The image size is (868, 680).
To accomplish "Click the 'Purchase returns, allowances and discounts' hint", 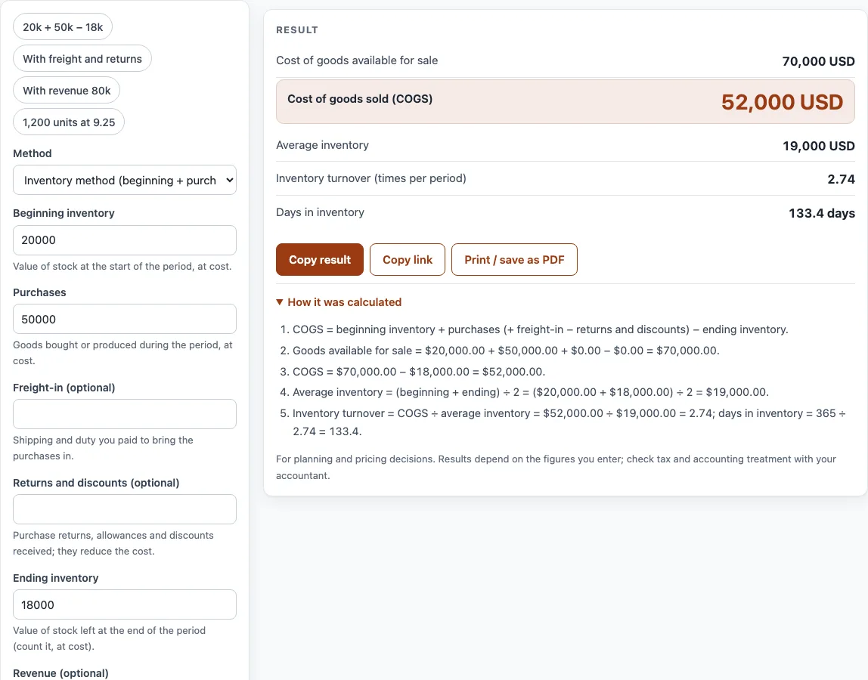I will tap(113, 542).
